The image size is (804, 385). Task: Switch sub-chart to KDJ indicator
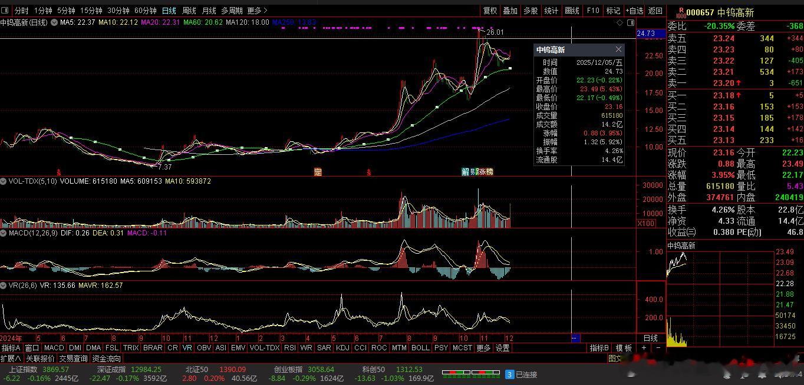342,348
